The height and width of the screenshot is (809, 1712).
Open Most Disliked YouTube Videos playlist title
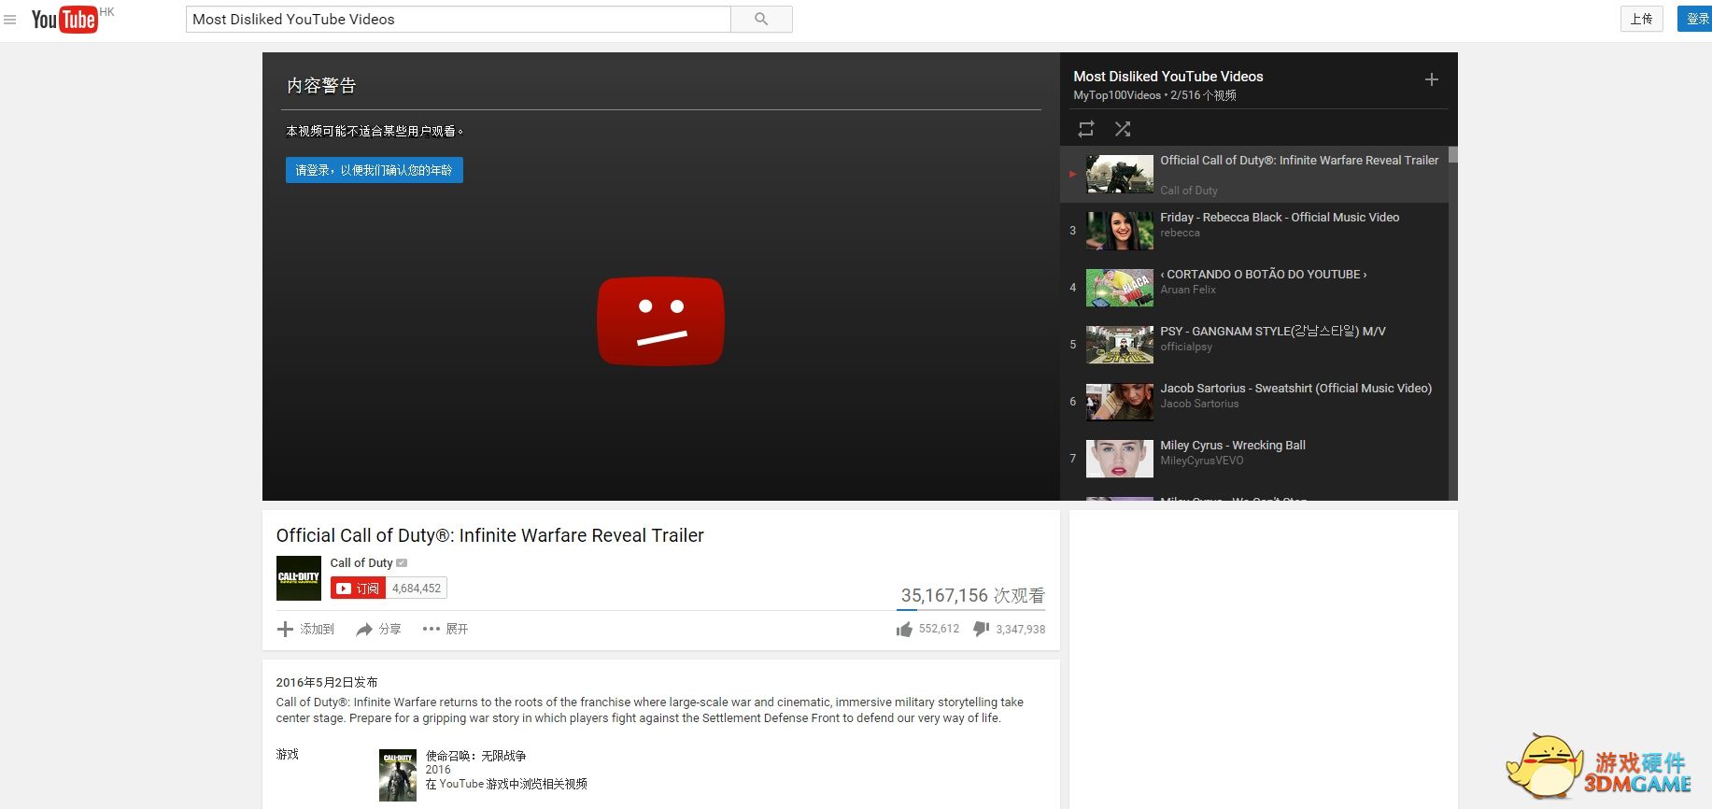[1168, 77]
